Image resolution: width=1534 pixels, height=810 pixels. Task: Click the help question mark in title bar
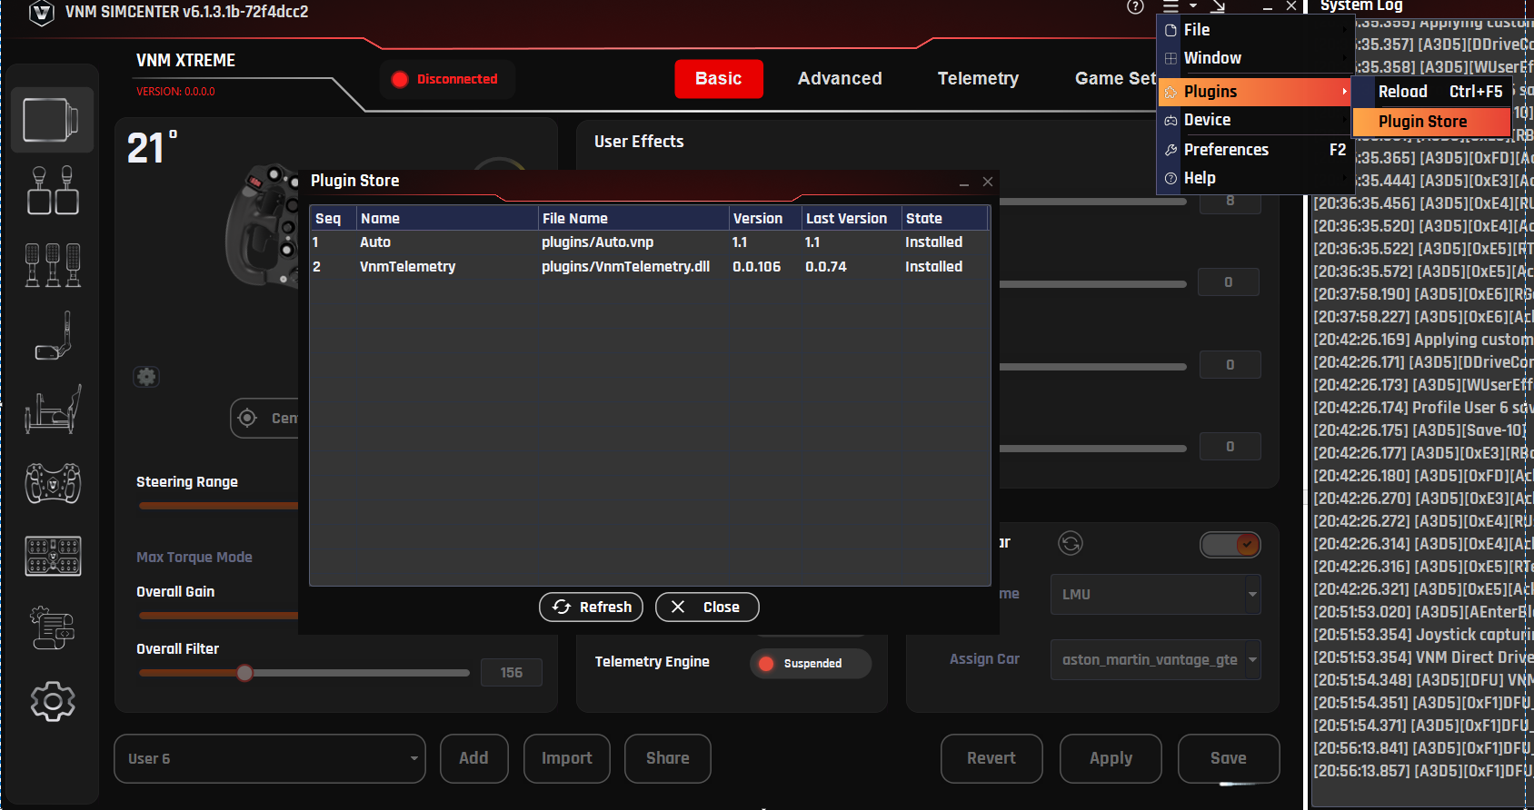tap(1135, 7)
